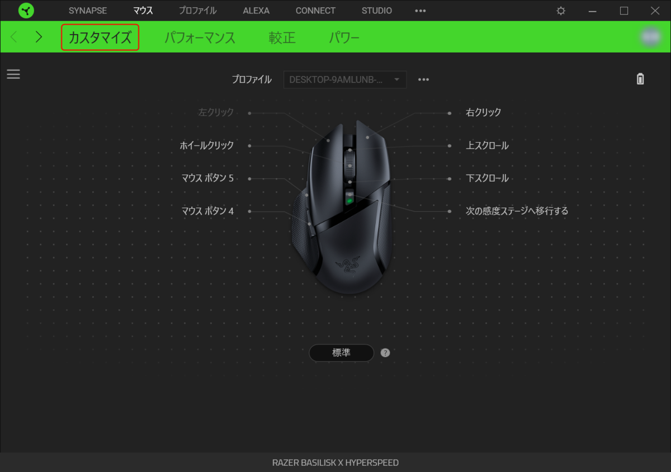The height and width of the screenshot is (472, 671).
Task: Open the settings gear icon
Action: pos(561,11)
